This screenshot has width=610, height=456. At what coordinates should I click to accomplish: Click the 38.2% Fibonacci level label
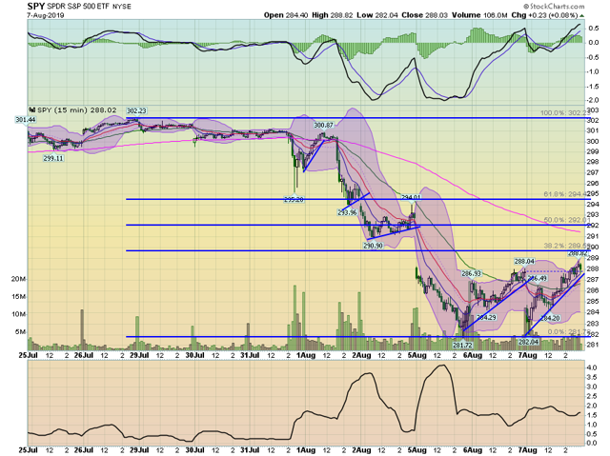coord(567,246)
